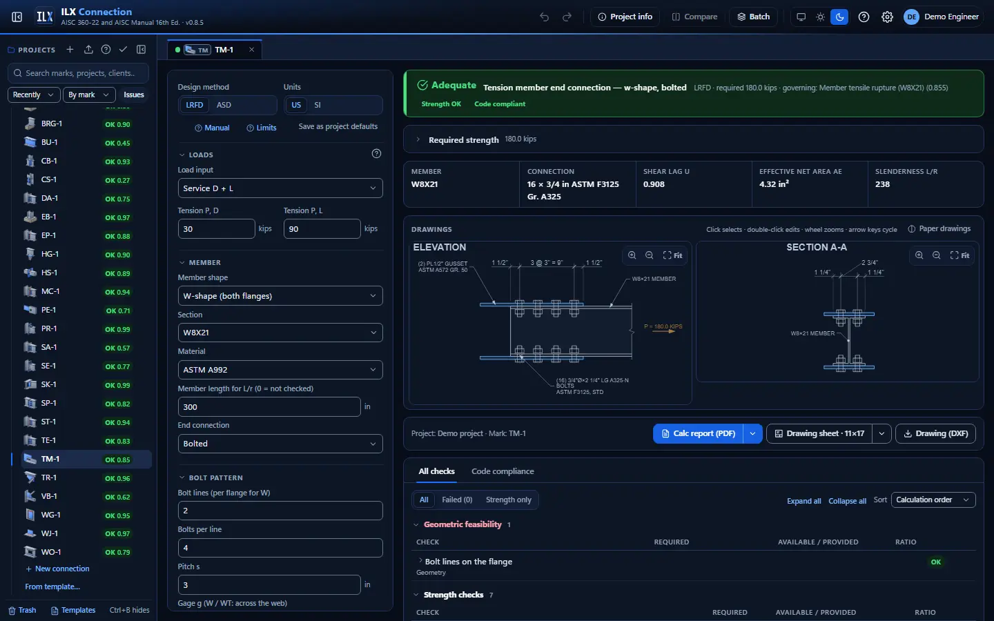This screenshot has height=621, width=994.
Task: Open Templates in sidebar footer
Action: 73,610
